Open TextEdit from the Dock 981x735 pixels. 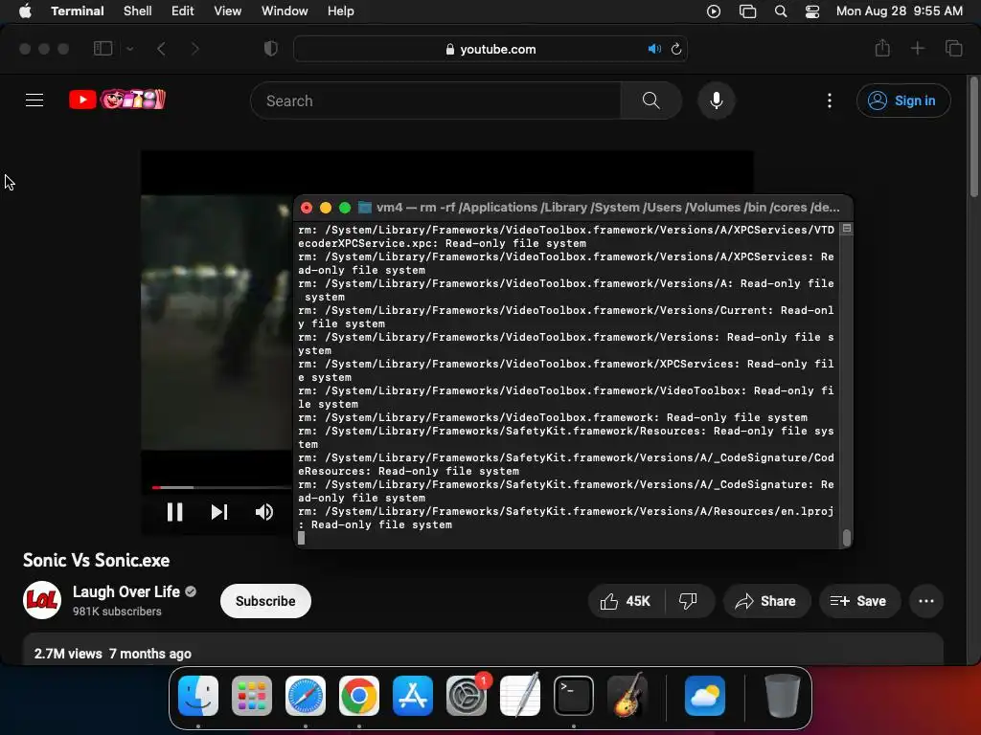point(520,696)
